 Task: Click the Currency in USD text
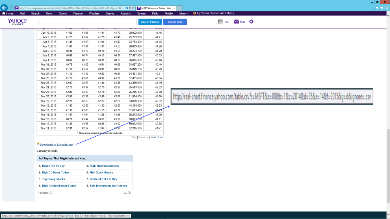pos(47,151)
